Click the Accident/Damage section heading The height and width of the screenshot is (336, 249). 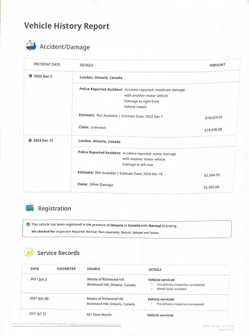coord(64,47)
